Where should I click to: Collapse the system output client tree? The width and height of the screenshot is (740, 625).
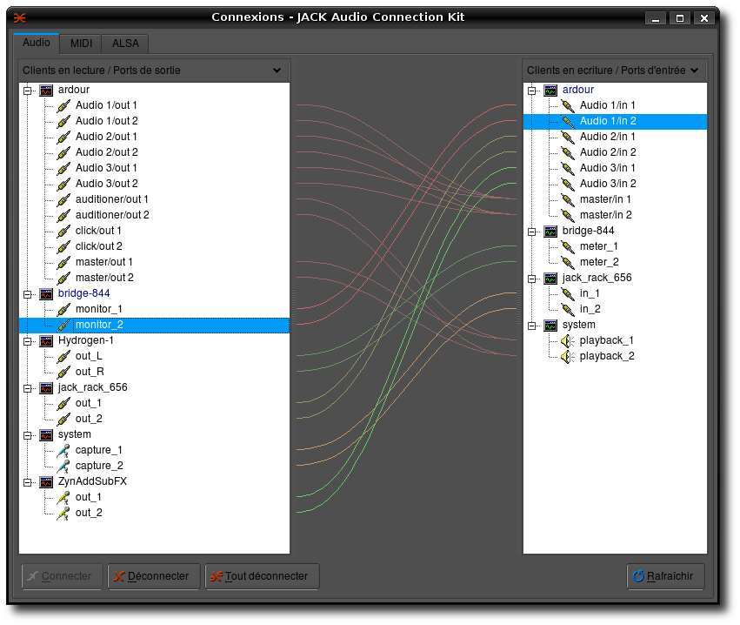[27, 435]
